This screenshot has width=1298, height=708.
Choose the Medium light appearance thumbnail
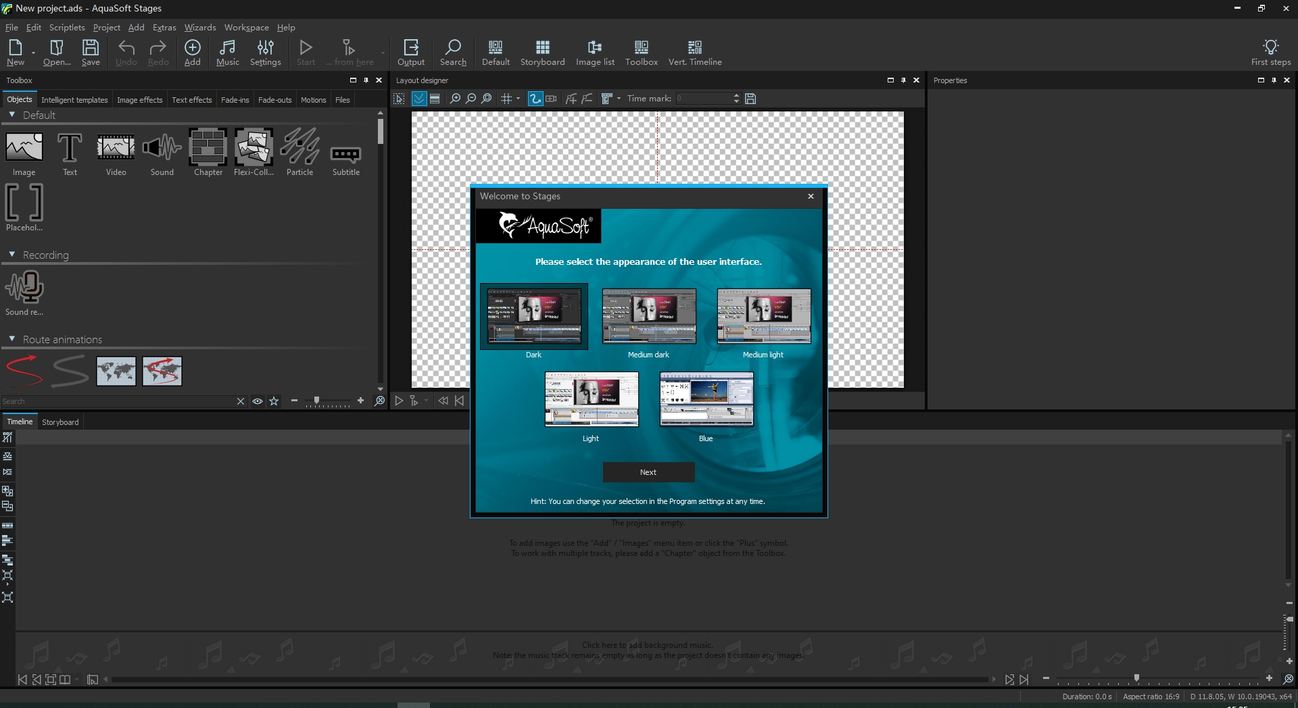(764, 316)
